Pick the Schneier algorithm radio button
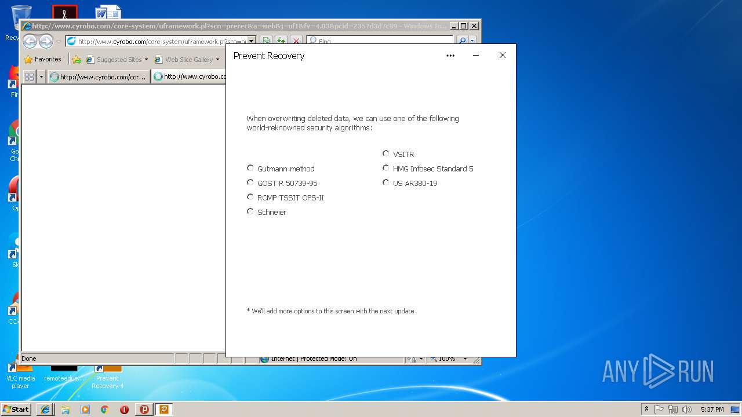 point(250,211)
